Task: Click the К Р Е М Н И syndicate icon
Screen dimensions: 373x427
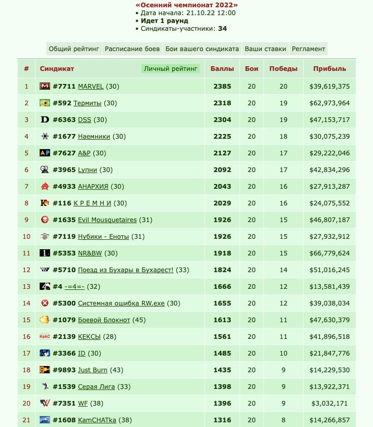Action: click(x=45, y=203)
